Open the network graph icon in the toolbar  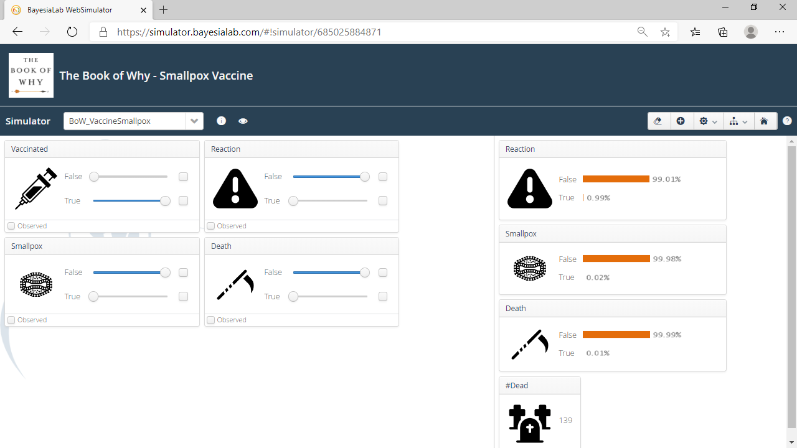735,121
